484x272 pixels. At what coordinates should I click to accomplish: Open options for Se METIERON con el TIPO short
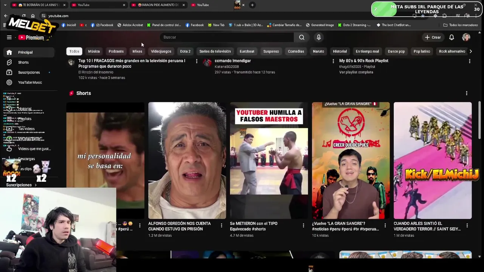coord(303,226)
